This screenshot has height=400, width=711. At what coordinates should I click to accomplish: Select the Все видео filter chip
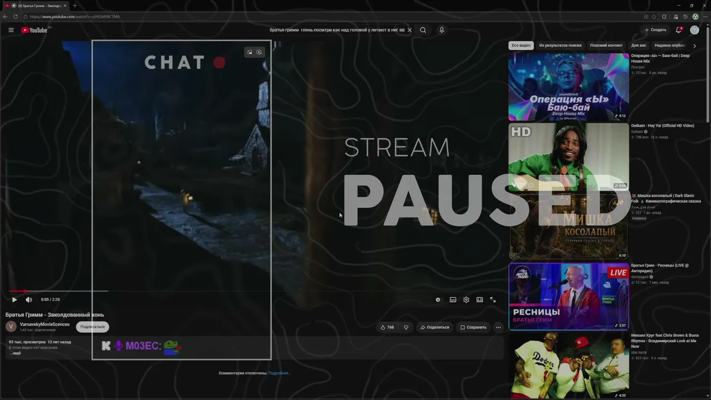click(521, 46)
